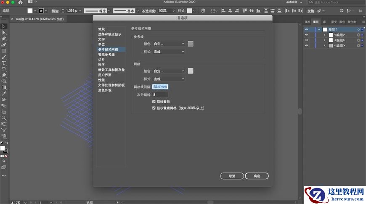Click the 网格线间隔 25.4 mm field
The image size is (366, 204).
(160, 87)
